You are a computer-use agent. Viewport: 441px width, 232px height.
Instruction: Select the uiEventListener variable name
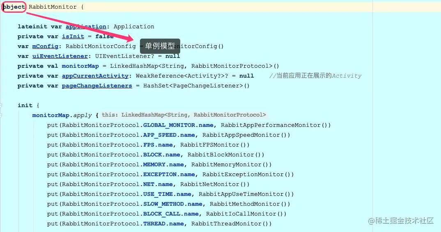(60, 56)
